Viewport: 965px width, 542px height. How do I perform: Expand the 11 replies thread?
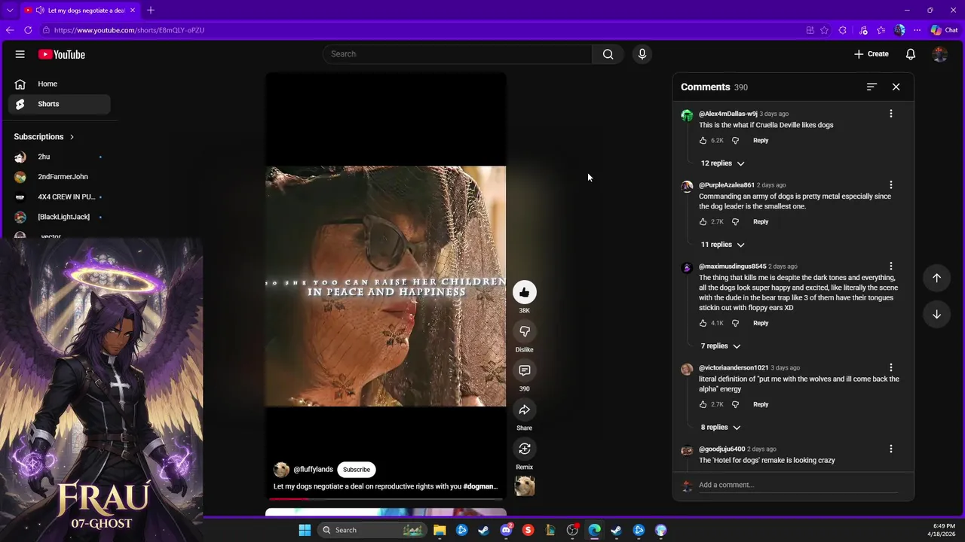click(722, 245)
